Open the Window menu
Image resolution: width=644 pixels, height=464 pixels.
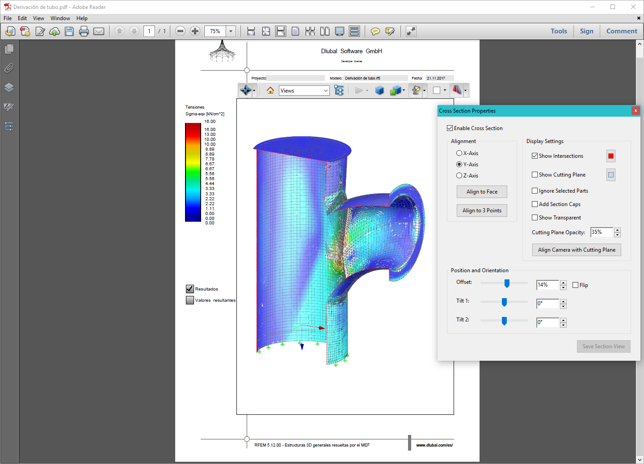tap(60, 18)
